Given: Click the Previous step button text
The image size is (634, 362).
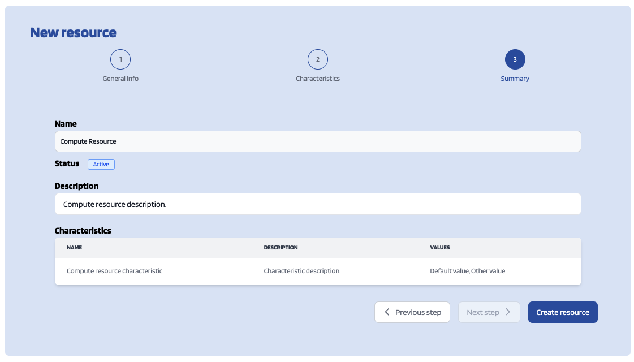Looking at the screenshot, I should [418, 312].
